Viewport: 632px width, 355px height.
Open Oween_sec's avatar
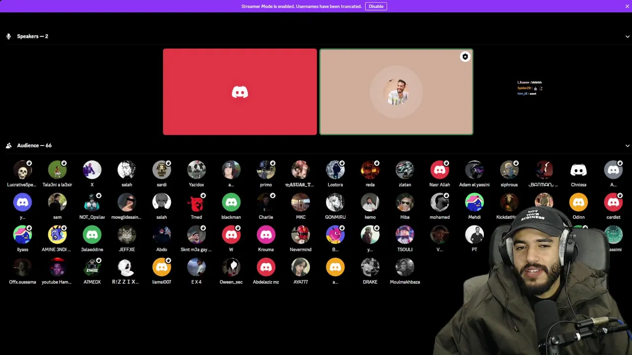pos(231,268)
